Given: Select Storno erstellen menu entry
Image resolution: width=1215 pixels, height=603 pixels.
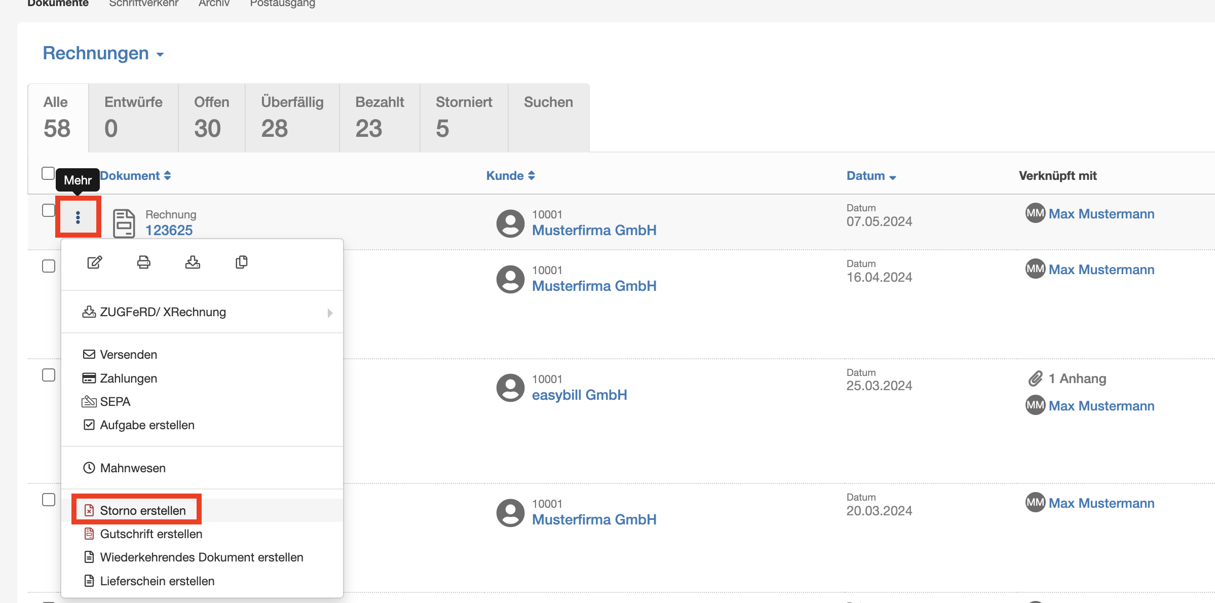Looking at the screenshot, I should click(x=143, y=510).
